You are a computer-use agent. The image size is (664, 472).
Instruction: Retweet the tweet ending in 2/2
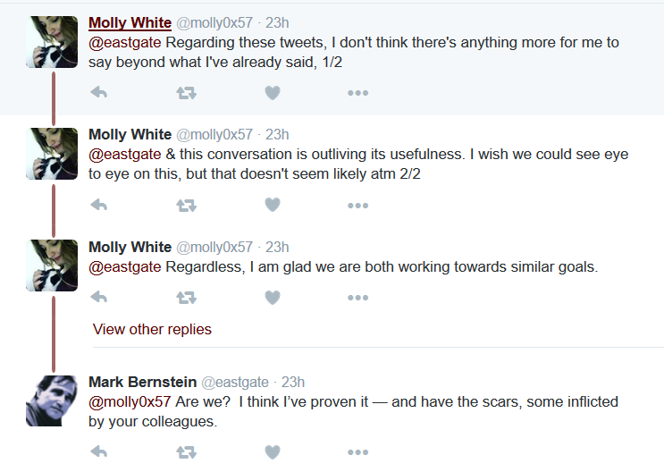coord(186,206)
